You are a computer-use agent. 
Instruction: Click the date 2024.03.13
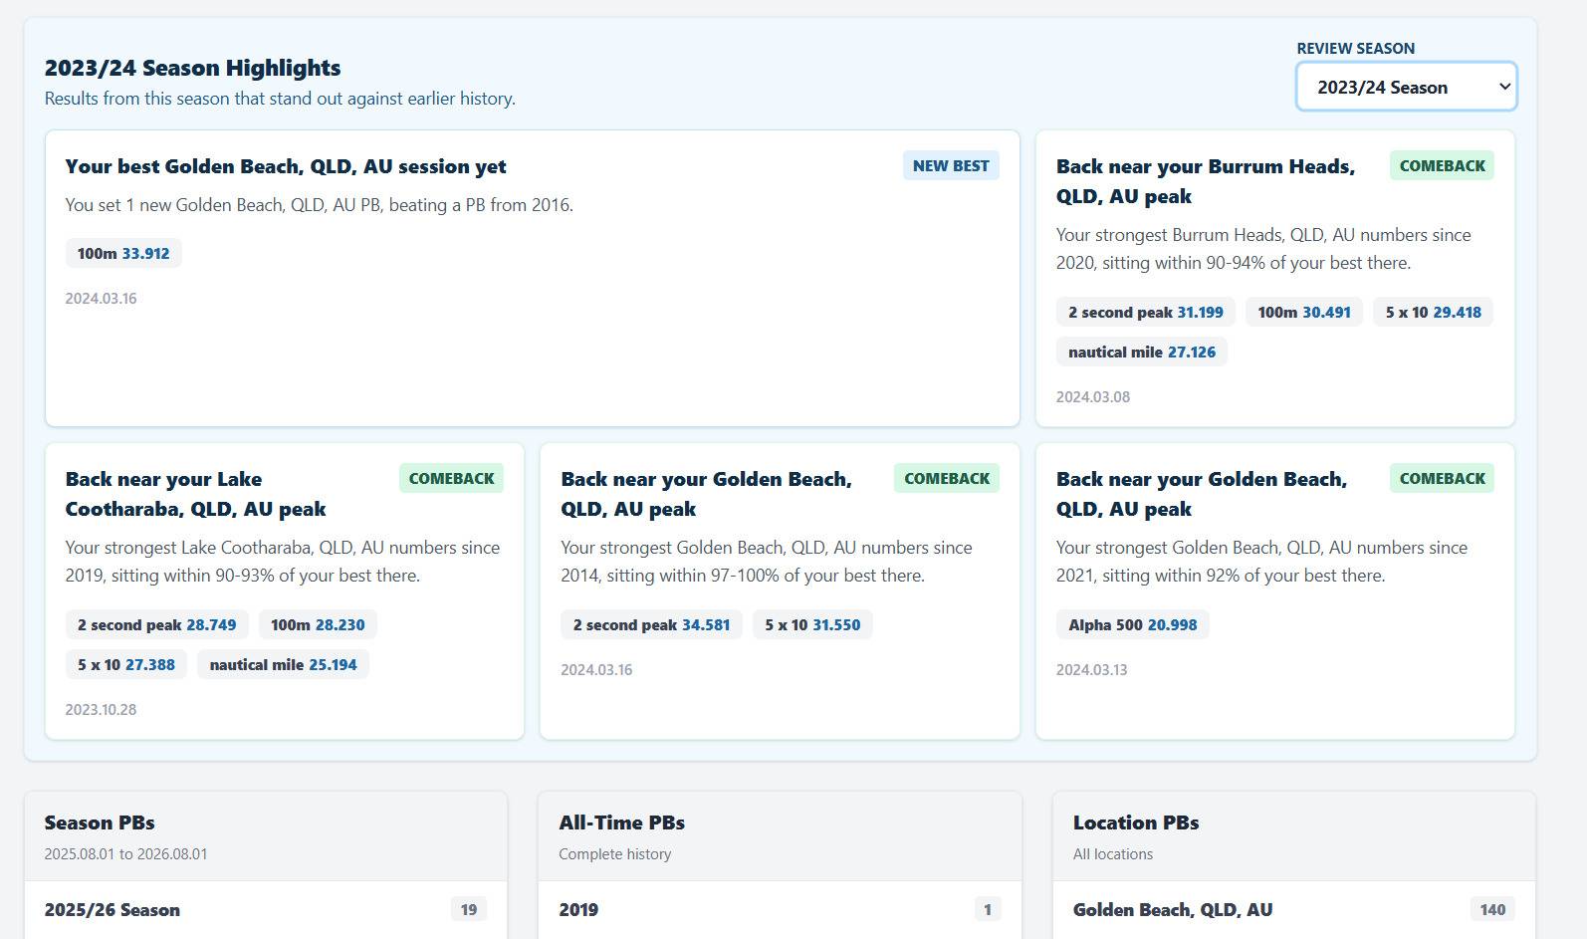[1092, 669]
